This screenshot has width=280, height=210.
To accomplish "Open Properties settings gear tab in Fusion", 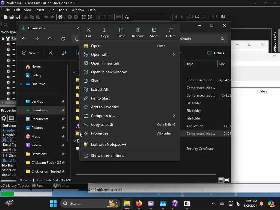I will coord(4,118).
